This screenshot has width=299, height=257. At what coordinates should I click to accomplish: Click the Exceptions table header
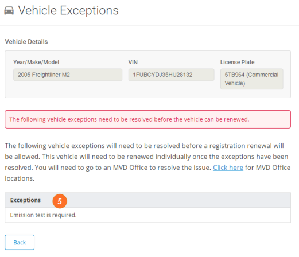tap(147, 200)
